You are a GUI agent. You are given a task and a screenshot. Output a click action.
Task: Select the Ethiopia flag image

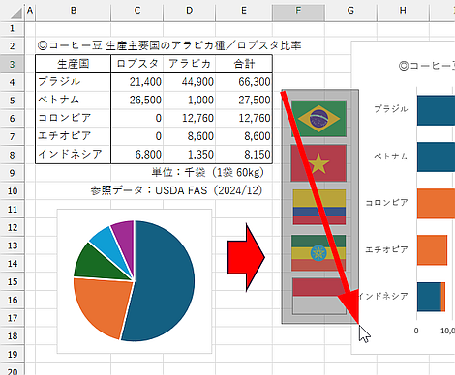pyautogui.click(x=318, y=252)
